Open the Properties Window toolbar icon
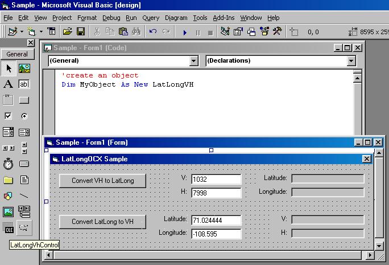389x265 pixels. pos(238,31)
